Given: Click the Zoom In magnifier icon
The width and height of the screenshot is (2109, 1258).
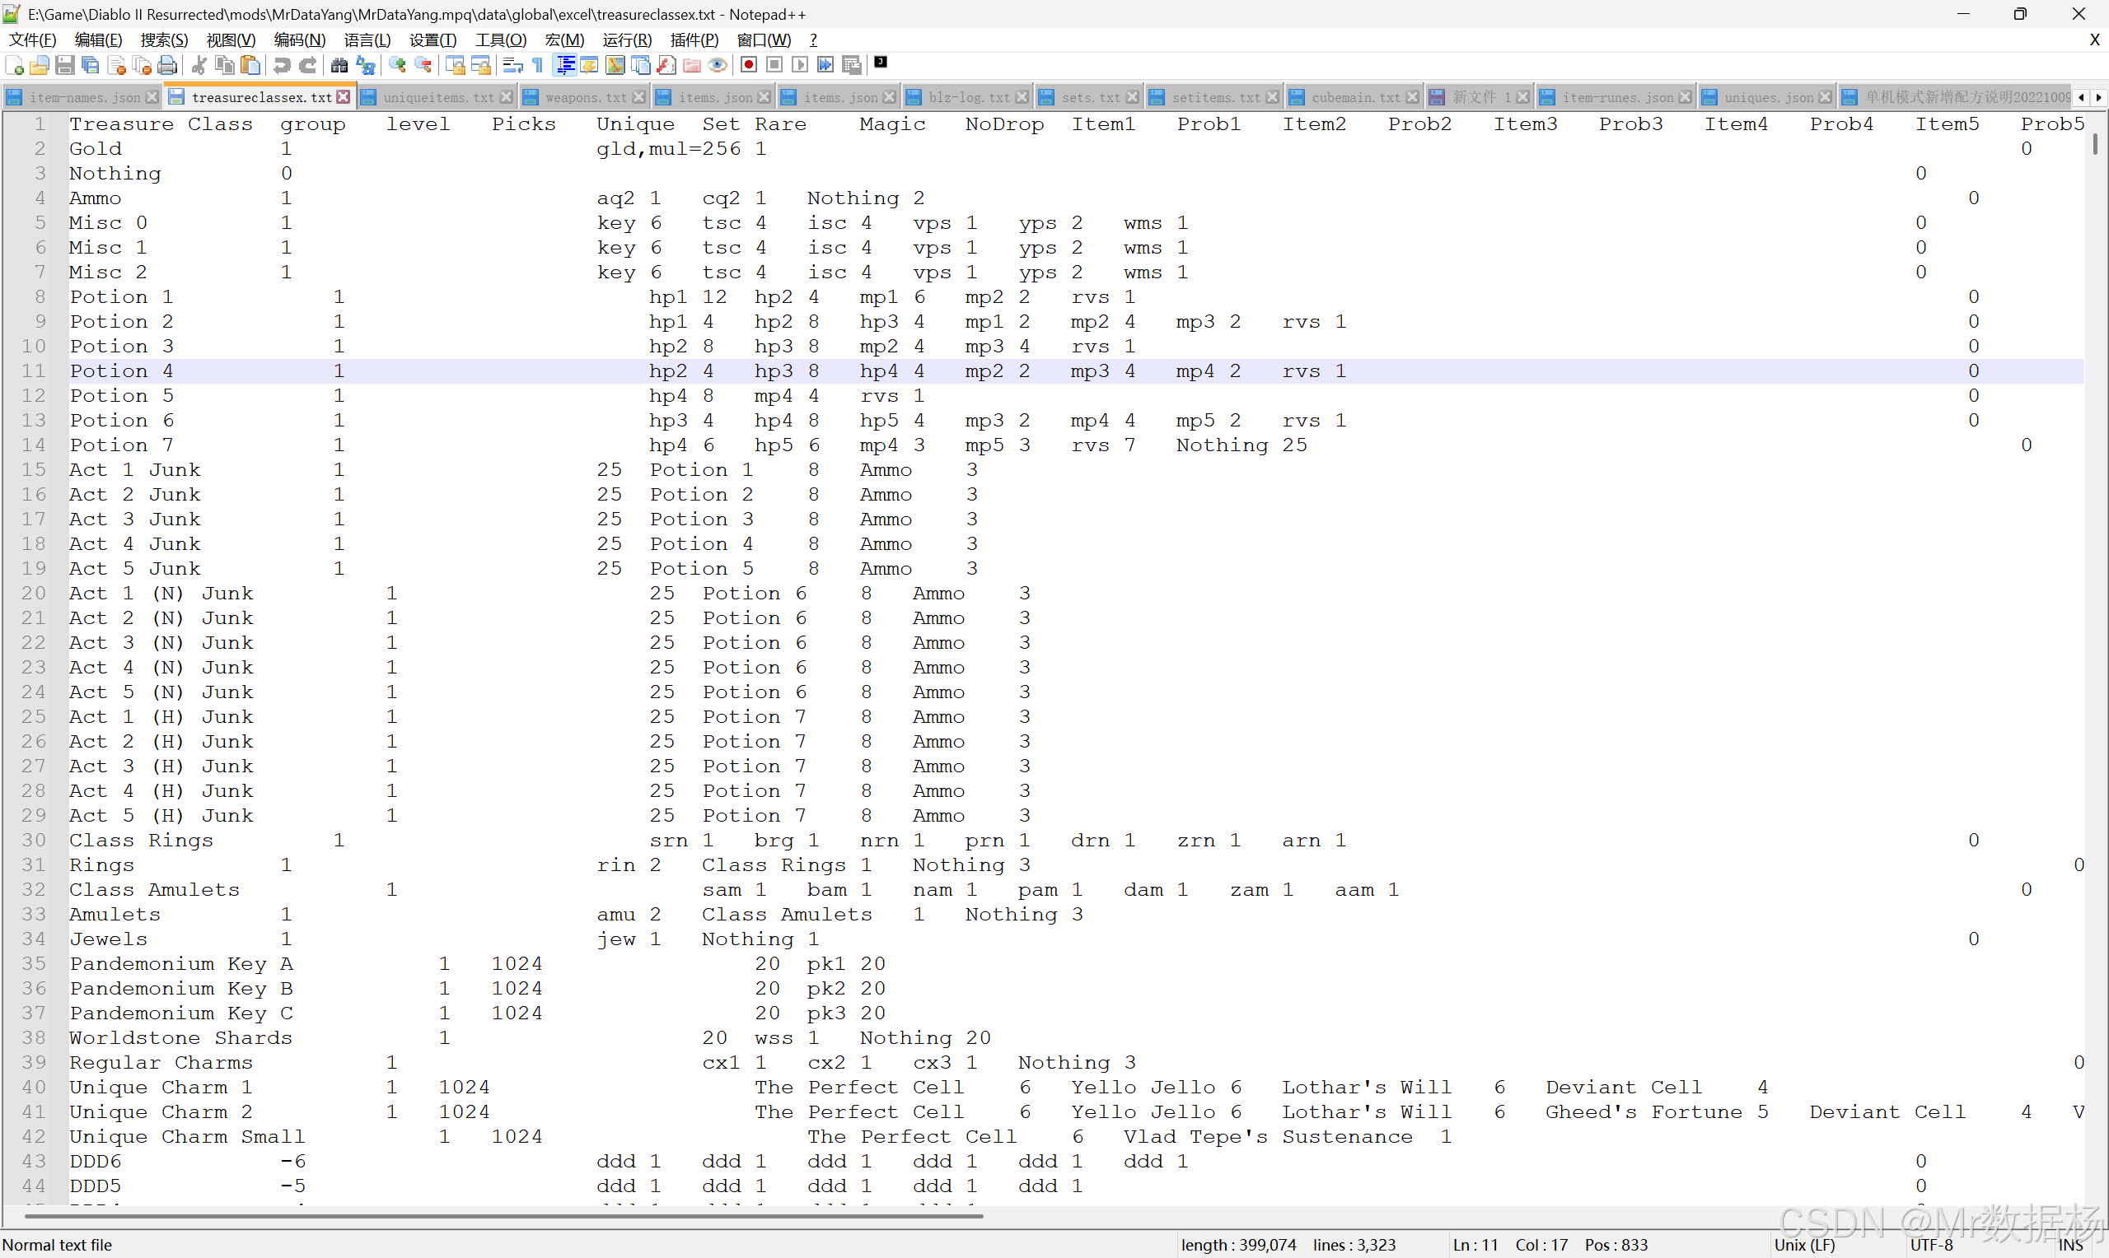Looking at the screenshot, I should tap(397, 65).
